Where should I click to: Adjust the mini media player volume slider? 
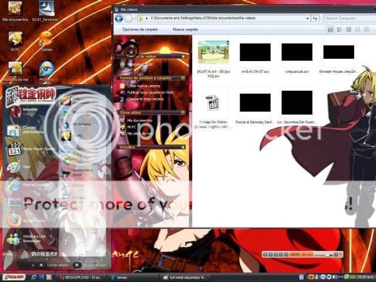pyautogui.click(x=324, y=254)
